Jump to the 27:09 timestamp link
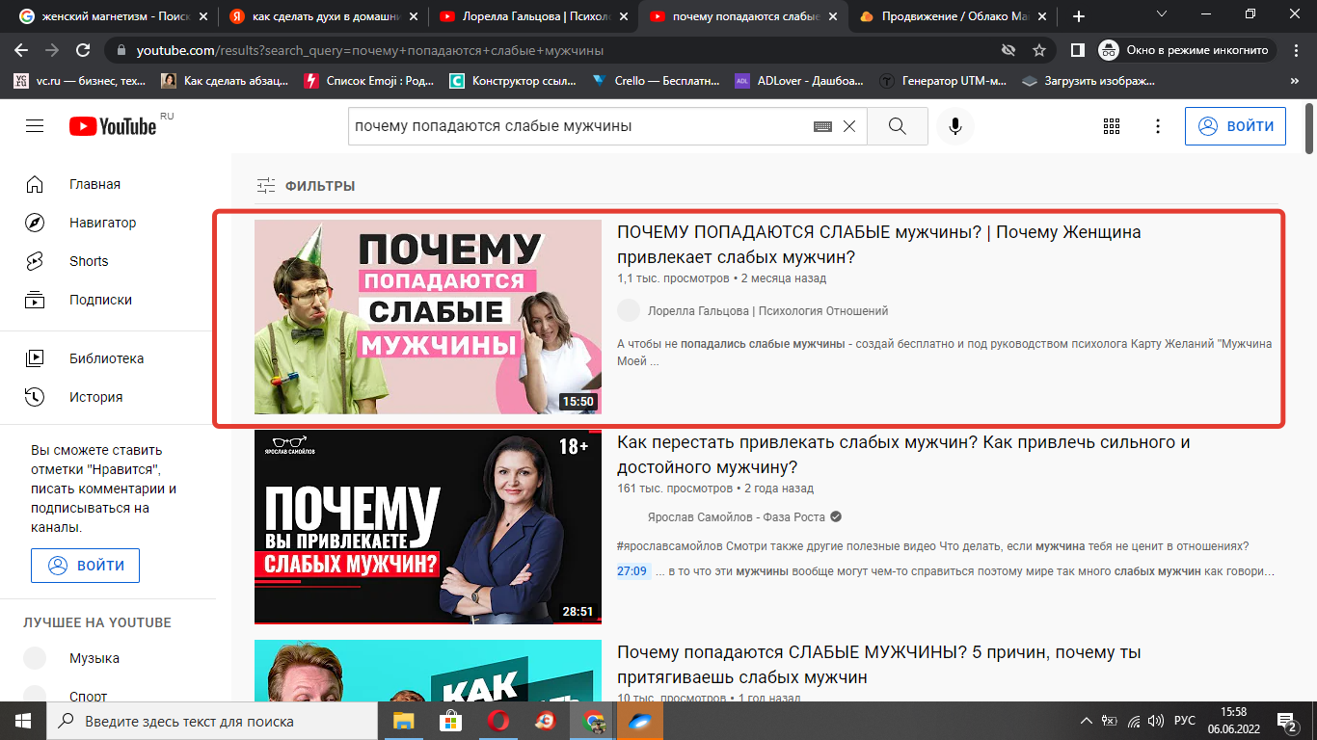 coord(632,571)
